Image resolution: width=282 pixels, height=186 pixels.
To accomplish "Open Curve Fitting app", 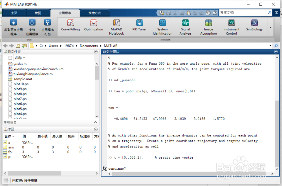I will [70, 25].
